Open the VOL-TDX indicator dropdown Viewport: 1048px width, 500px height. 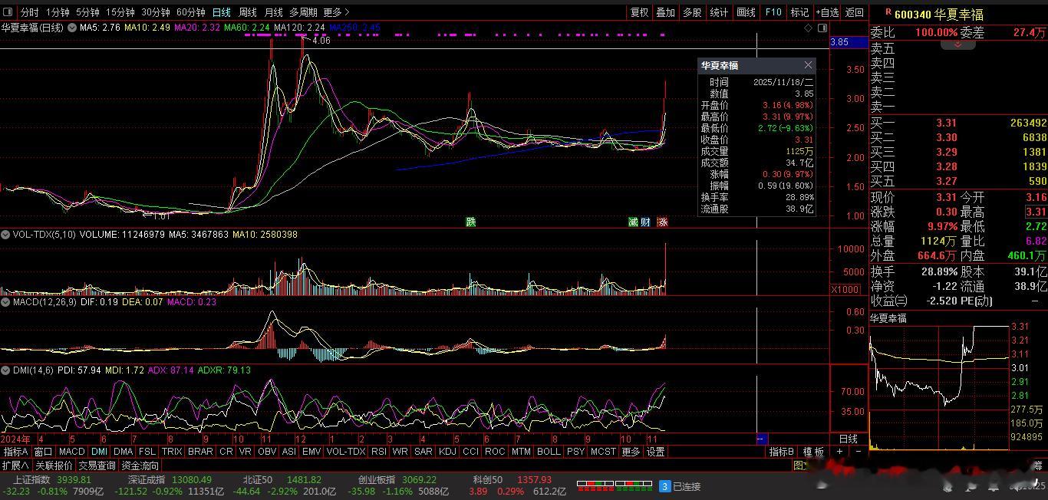6,235
